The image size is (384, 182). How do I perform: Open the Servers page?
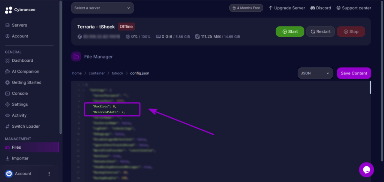coord(19,25)
